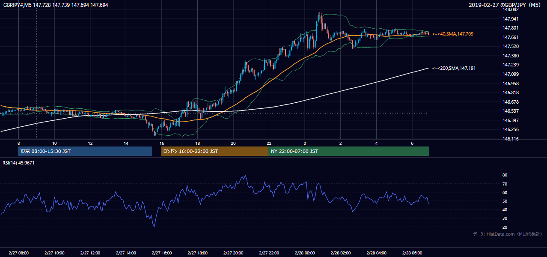This screenshot has width=547, height=257.
Task: Click the 2/28 00:00 date label
Action: pos(305,253)
